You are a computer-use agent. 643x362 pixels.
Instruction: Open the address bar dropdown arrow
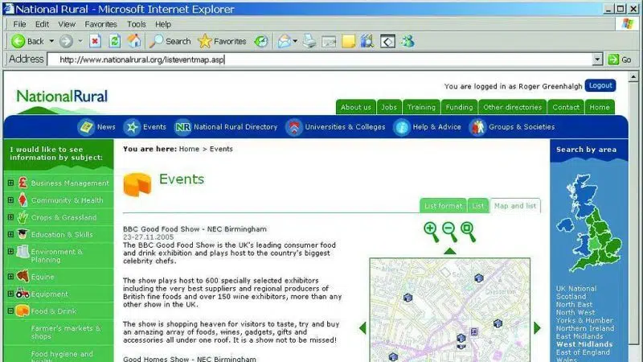coord(597,60)
